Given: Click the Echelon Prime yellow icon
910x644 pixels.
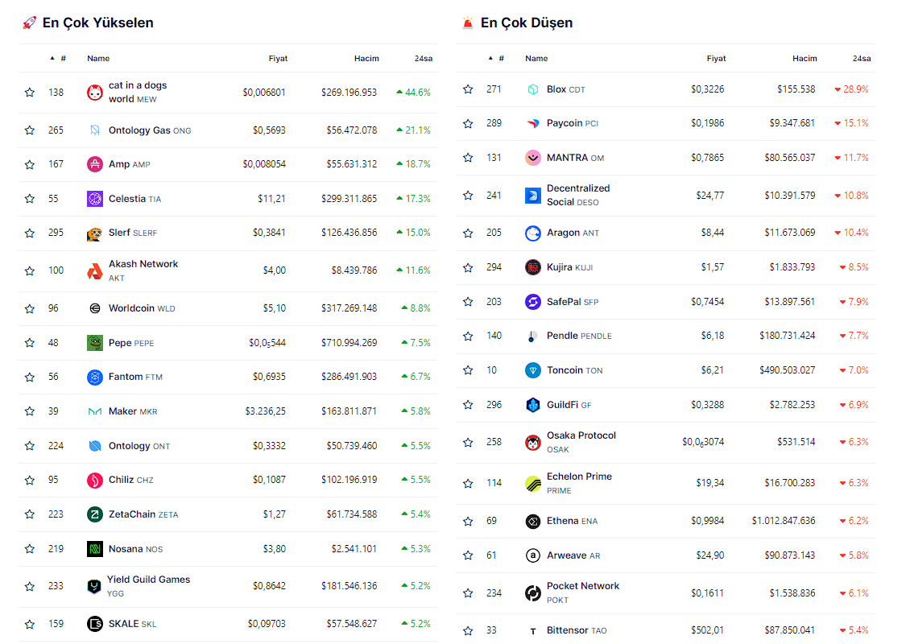Looking at the screenshot, I should tap(532, 483).
